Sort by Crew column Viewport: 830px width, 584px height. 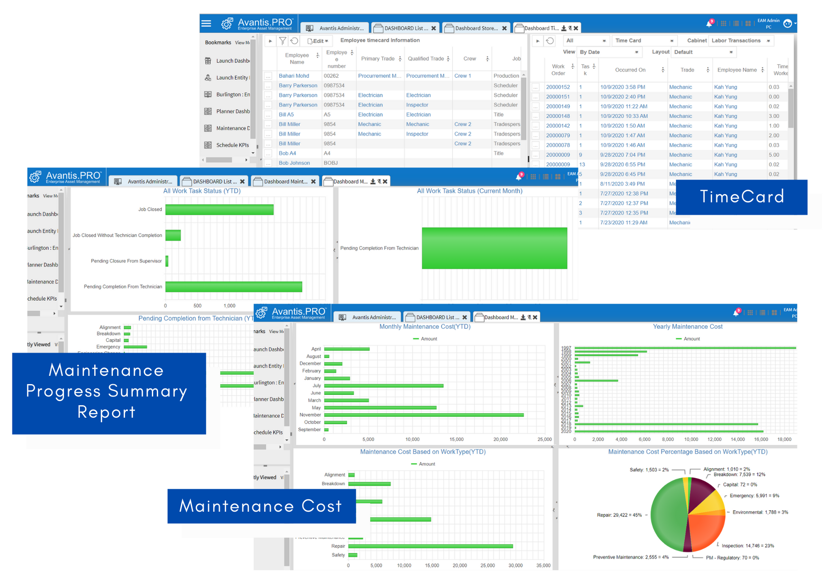pos(487,59)
